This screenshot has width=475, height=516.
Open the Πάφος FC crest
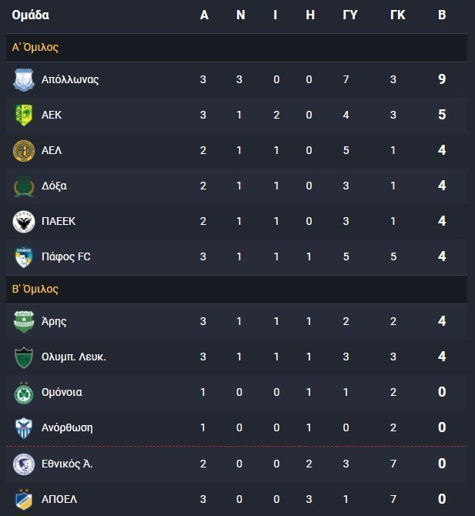24,256
